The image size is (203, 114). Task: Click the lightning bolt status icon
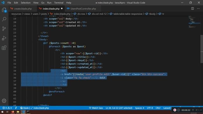16,108
